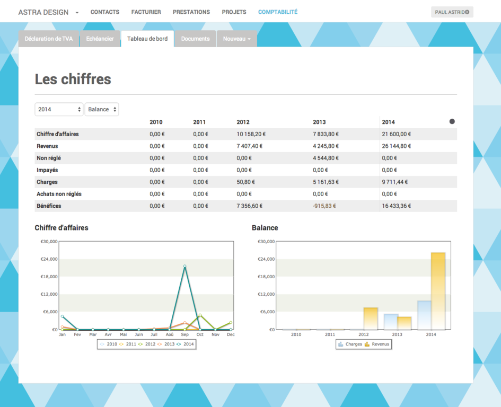Switch to Documents tab
501x407 pixels.
tap(195, 39)
